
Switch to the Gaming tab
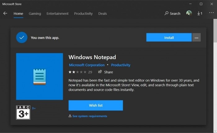click(x=35, y=14)
